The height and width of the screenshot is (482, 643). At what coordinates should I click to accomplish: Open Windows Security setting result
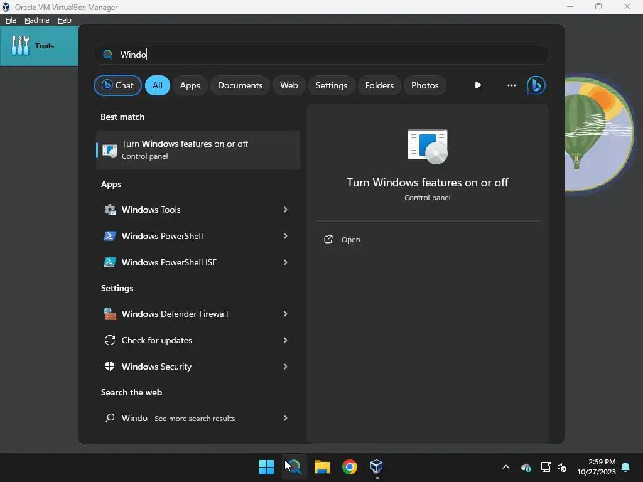[198, 367]
